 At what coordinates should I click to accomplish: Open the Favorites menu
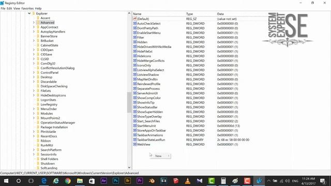pos(27,8)
